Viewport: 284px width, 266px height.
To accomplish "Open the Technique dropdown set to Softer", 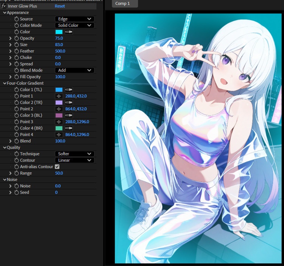I will pos(74,154).
